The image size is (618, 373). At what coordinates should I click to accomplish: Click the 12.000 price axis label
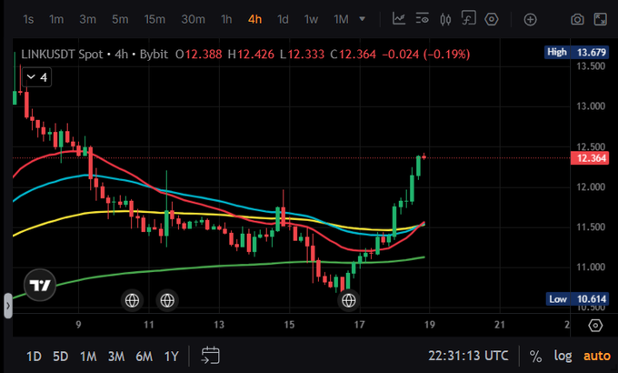(x=591, y=186)
